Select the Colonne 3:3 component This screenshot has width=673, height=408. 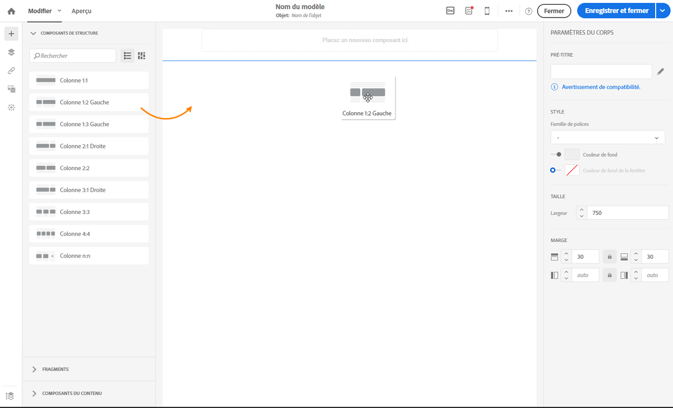click(x=89, y=212)
